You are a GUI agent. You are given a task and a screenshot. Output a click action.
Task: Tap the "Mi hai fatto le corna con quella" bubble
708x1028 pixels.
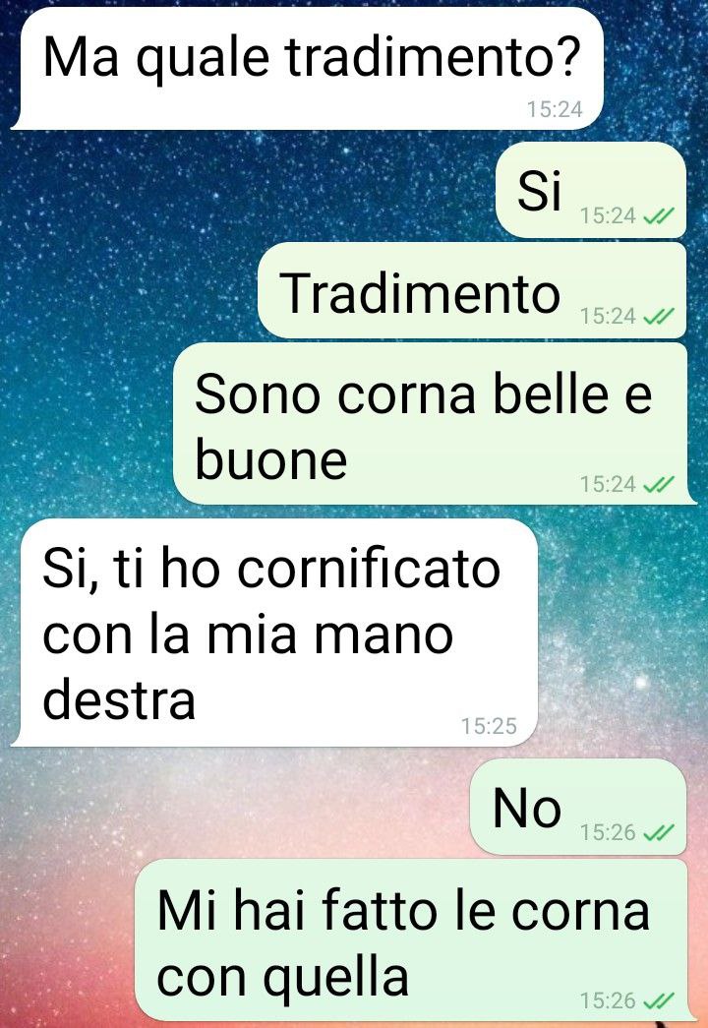coord(414,939)
